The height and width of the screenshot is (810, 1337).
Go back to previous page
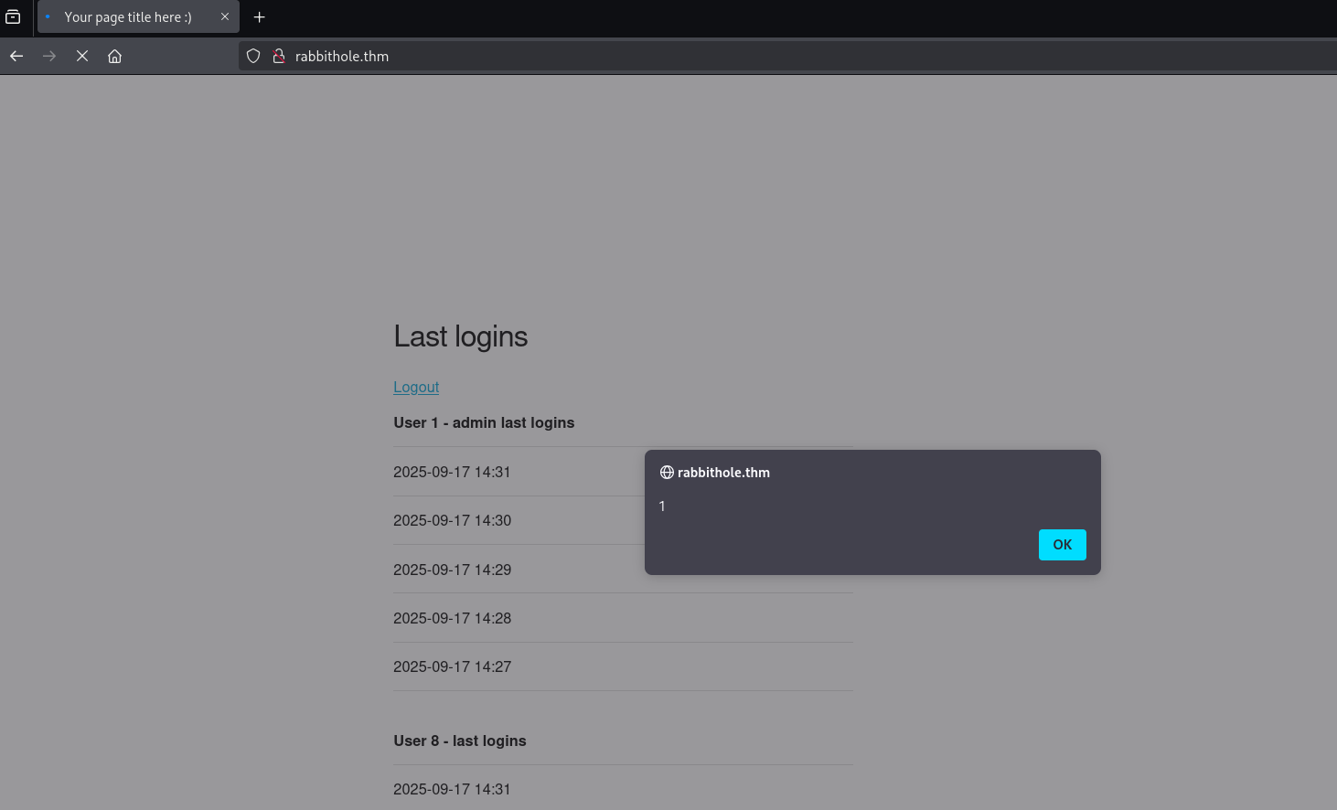coord(16,56)
